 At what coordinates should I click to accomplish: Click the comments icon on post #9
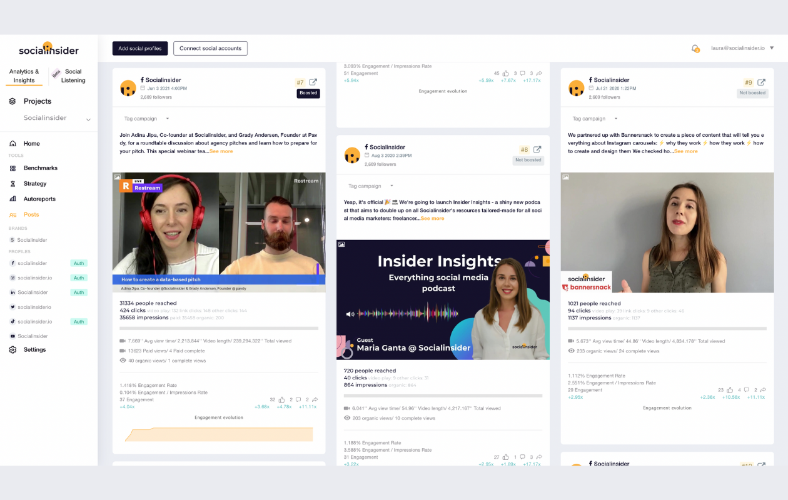(747, 390)
